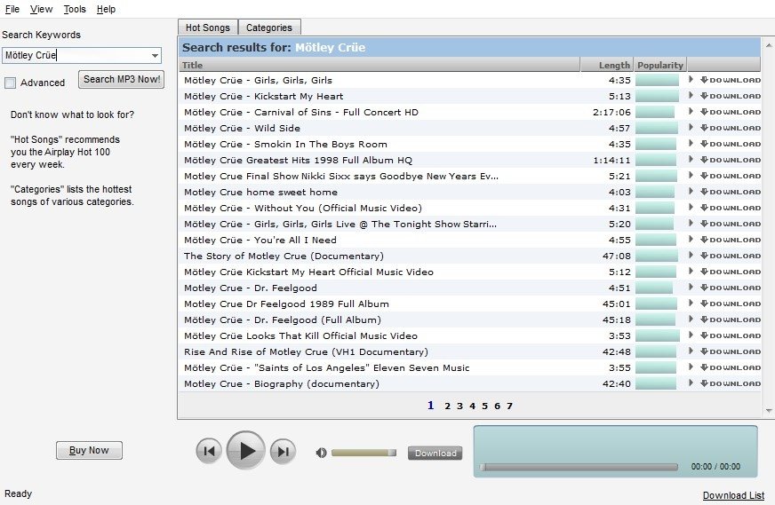Download The Story of Motley Crue documentary

point(731,256)
